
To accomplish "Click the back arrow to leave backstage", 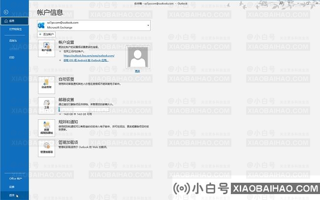I will [x=6, y=12].
